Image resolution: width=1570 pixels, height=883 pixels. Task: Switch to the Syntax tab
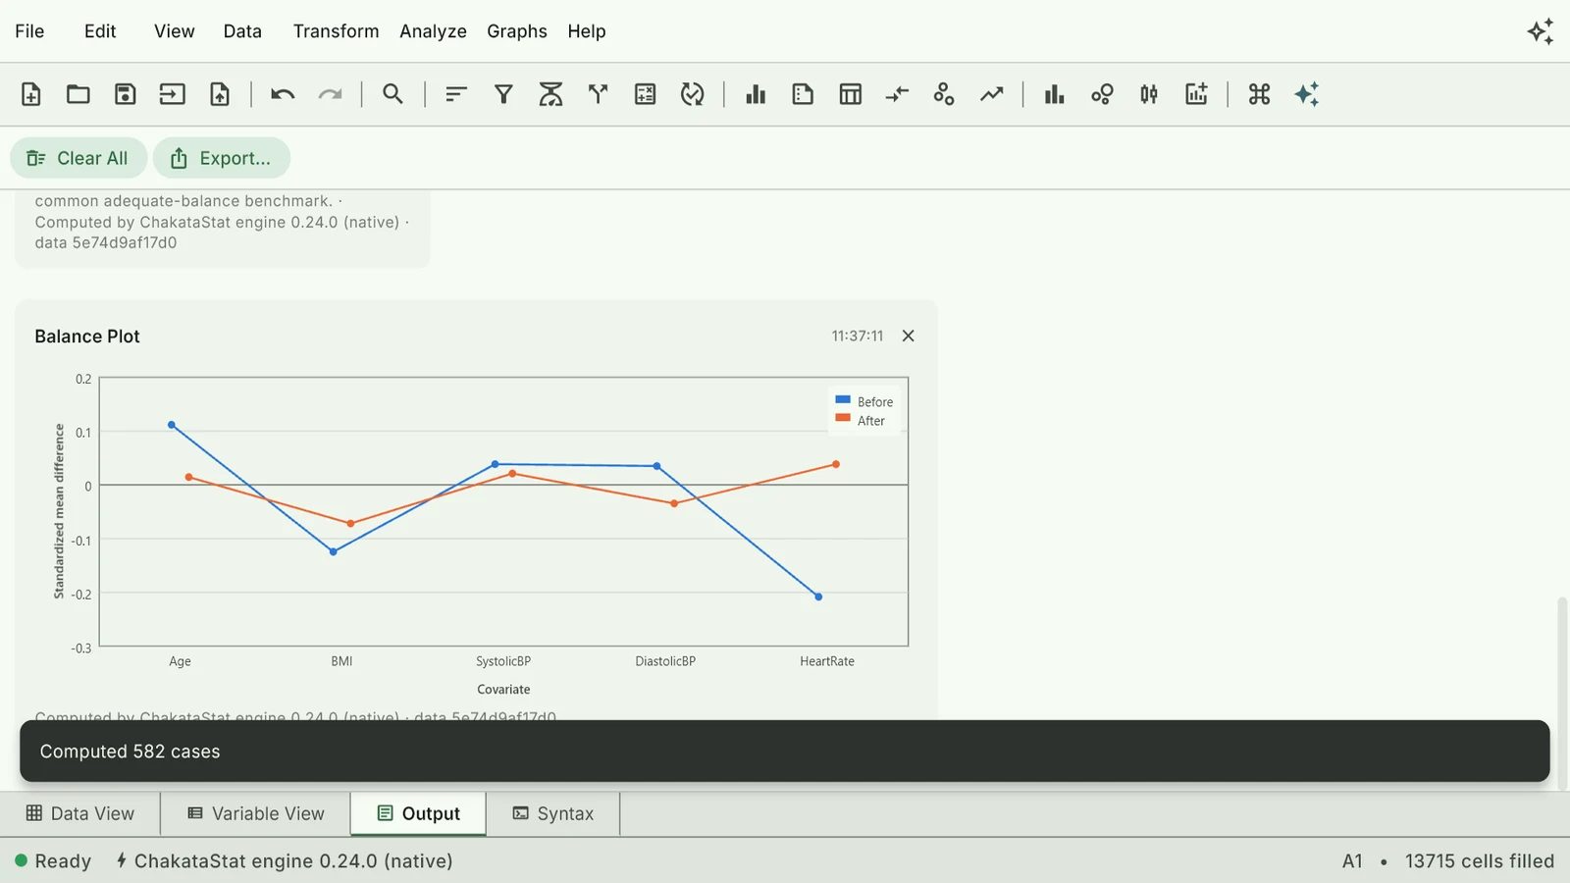point(552,813)
